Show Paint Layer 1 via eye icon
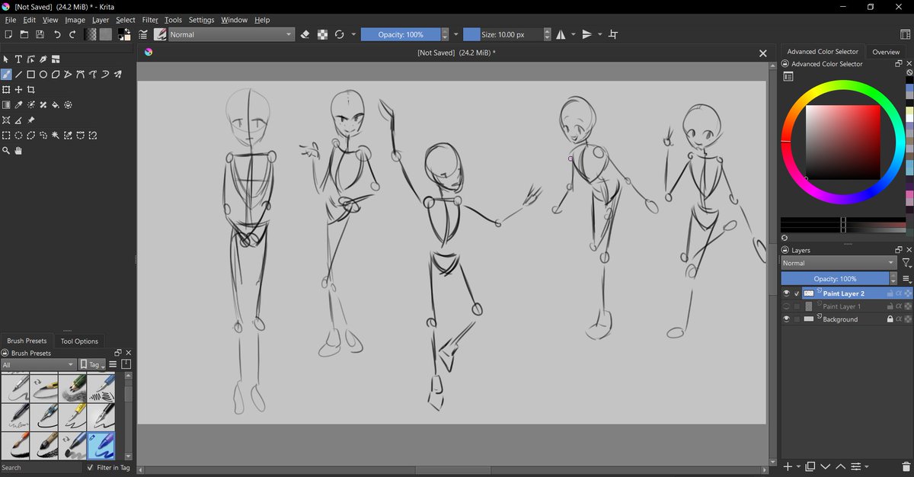The image size is (914, 477). pyautogui.click(x=787, y=306)
